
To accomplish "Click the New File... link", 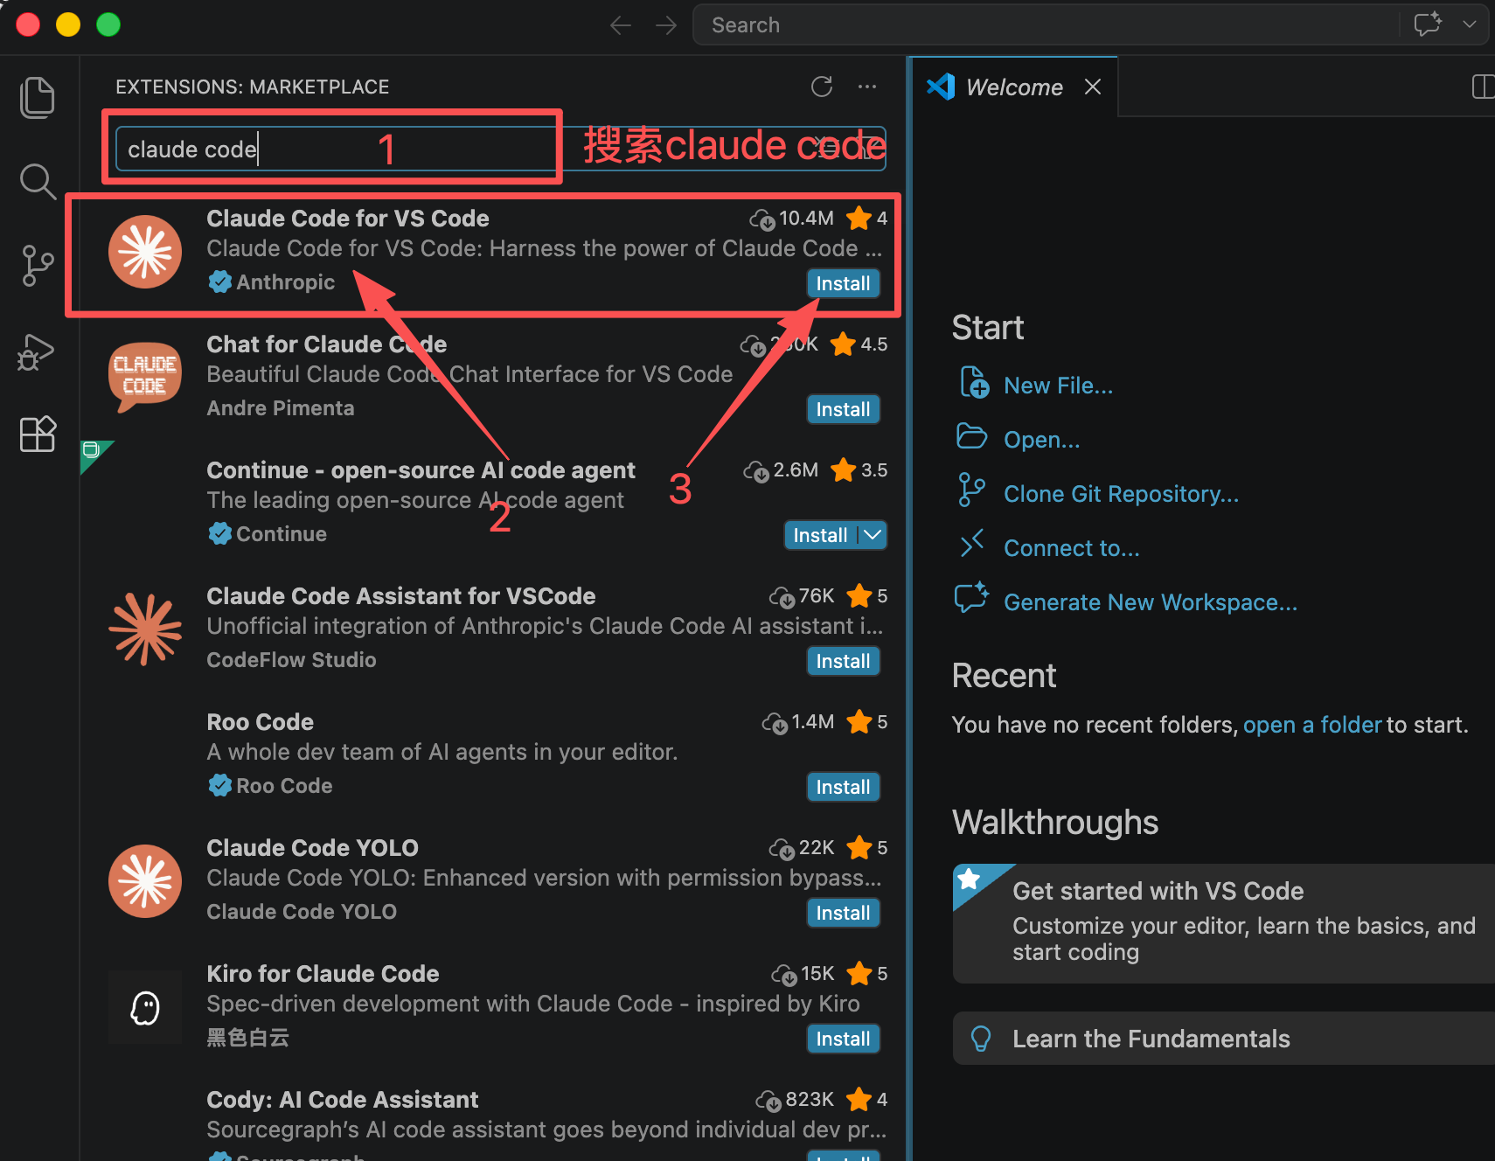I will pos(1058,386).
